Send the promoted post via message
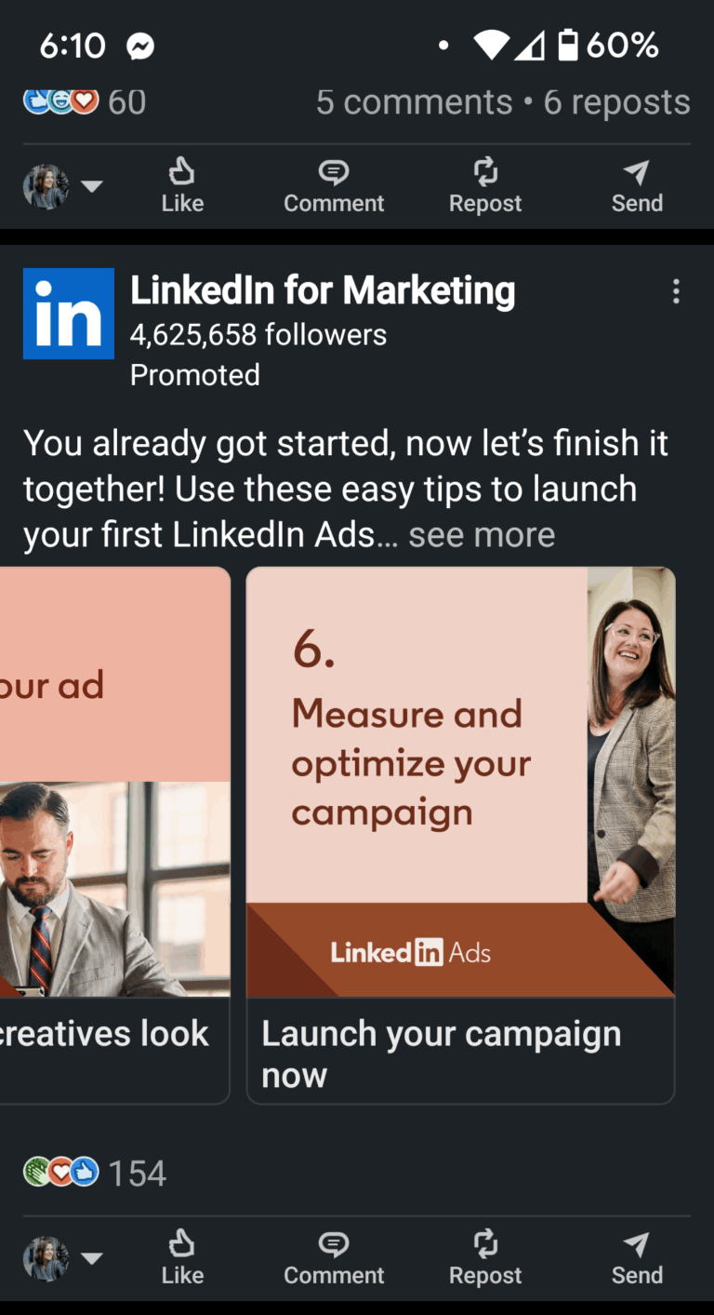 637,1256
